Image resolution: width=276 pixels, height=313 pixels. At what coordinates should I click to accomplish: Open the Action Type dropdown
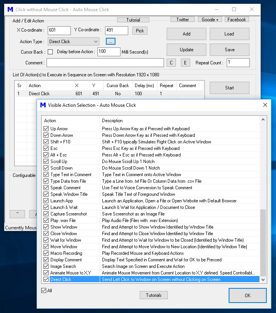(74, 42)
